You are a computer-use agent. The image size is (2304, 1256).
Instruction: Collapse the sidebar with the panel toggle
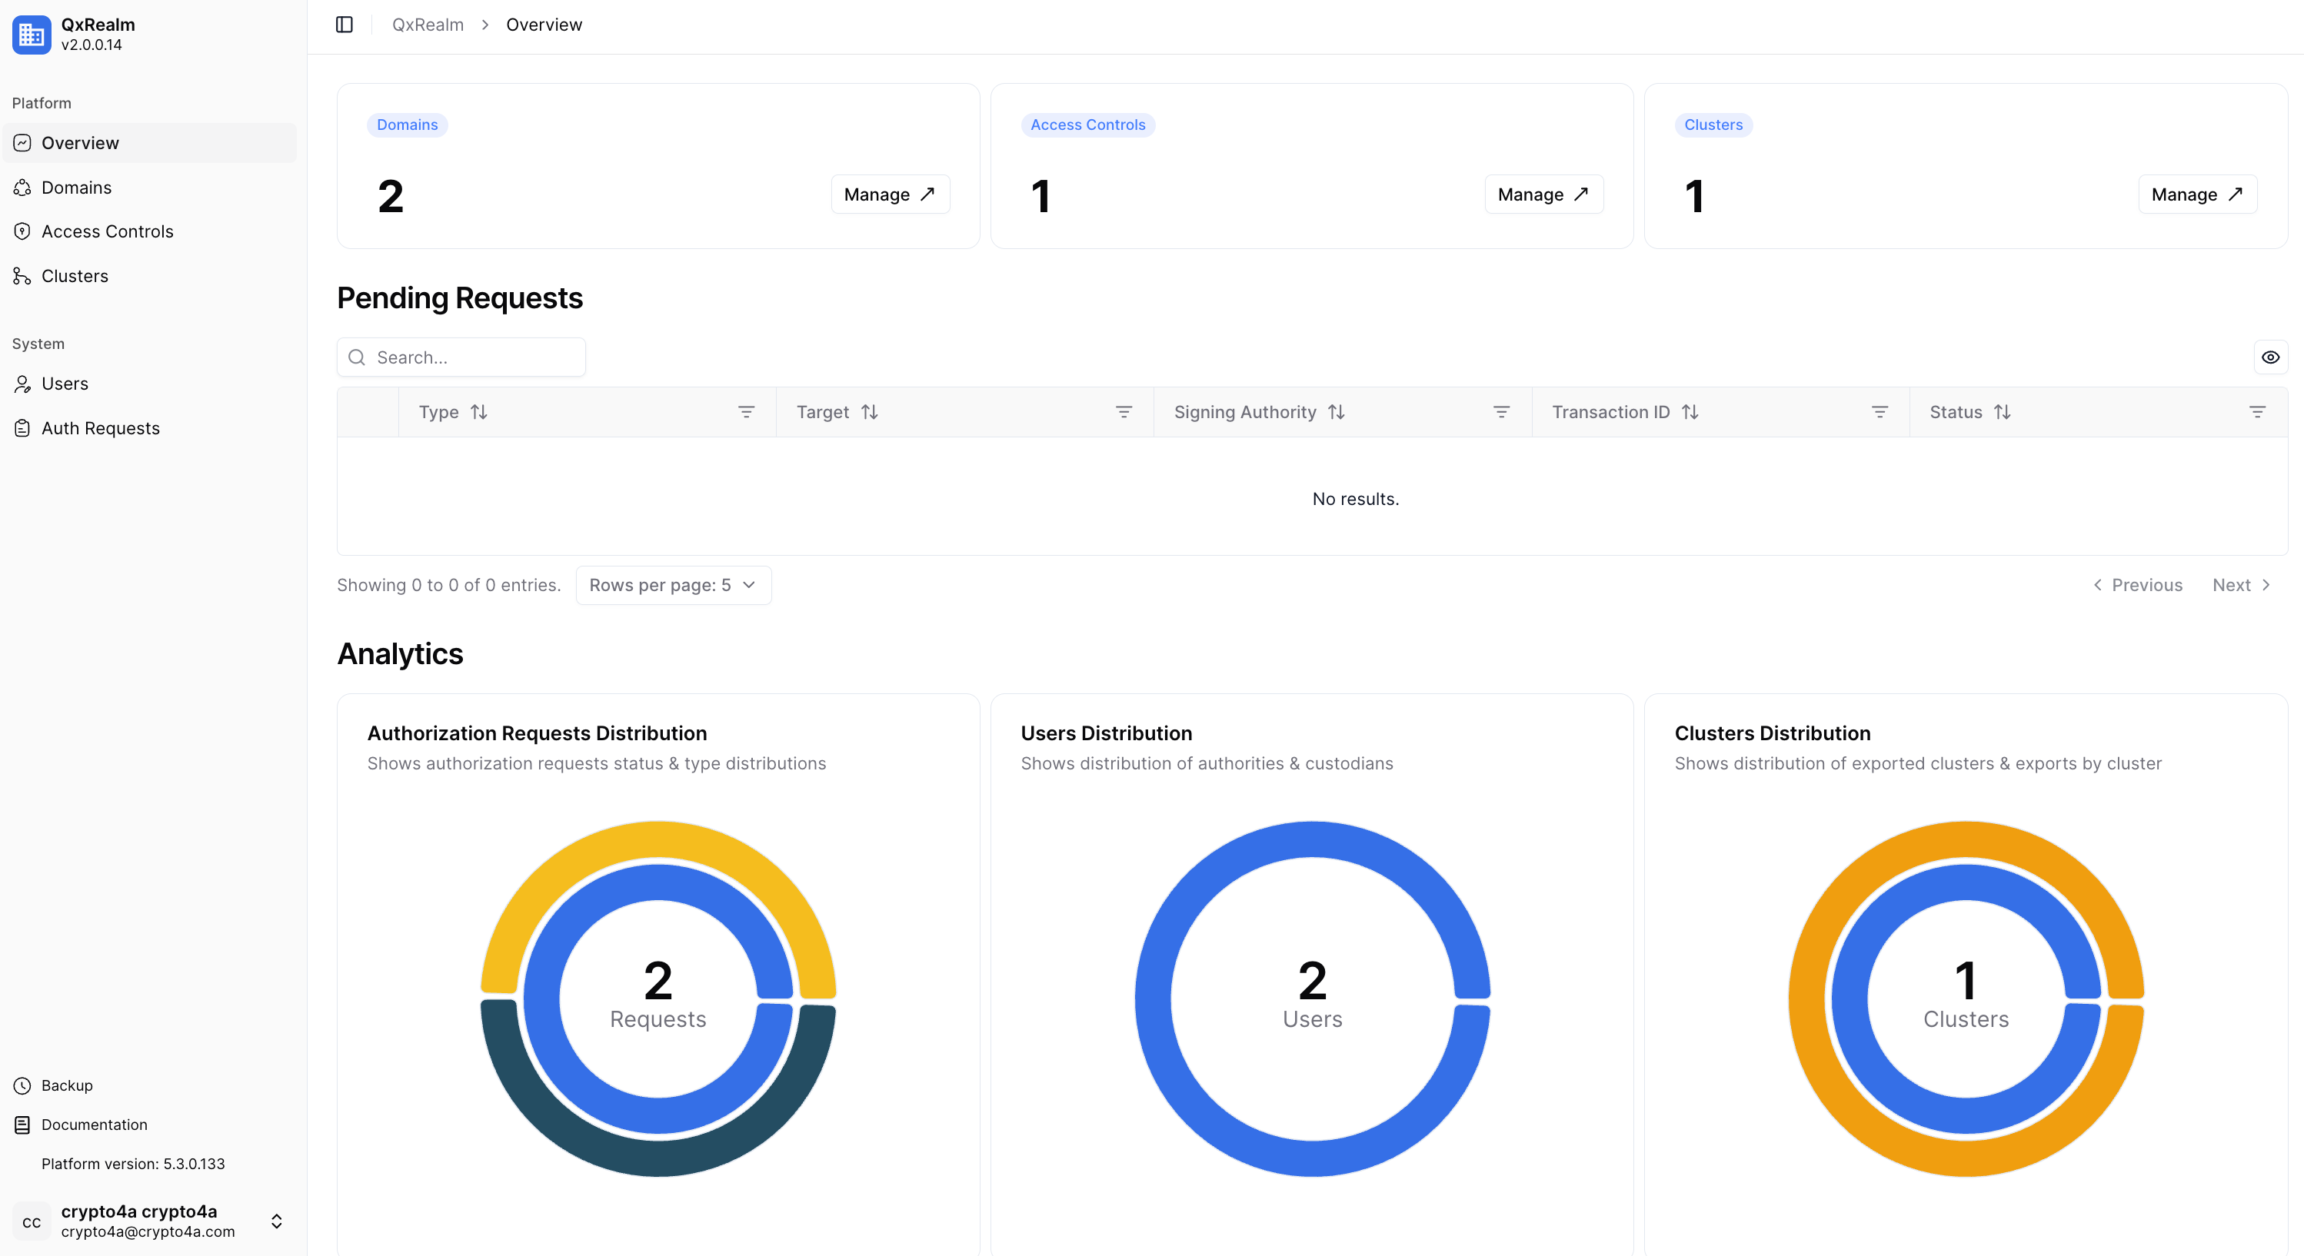tap(344, 24)
